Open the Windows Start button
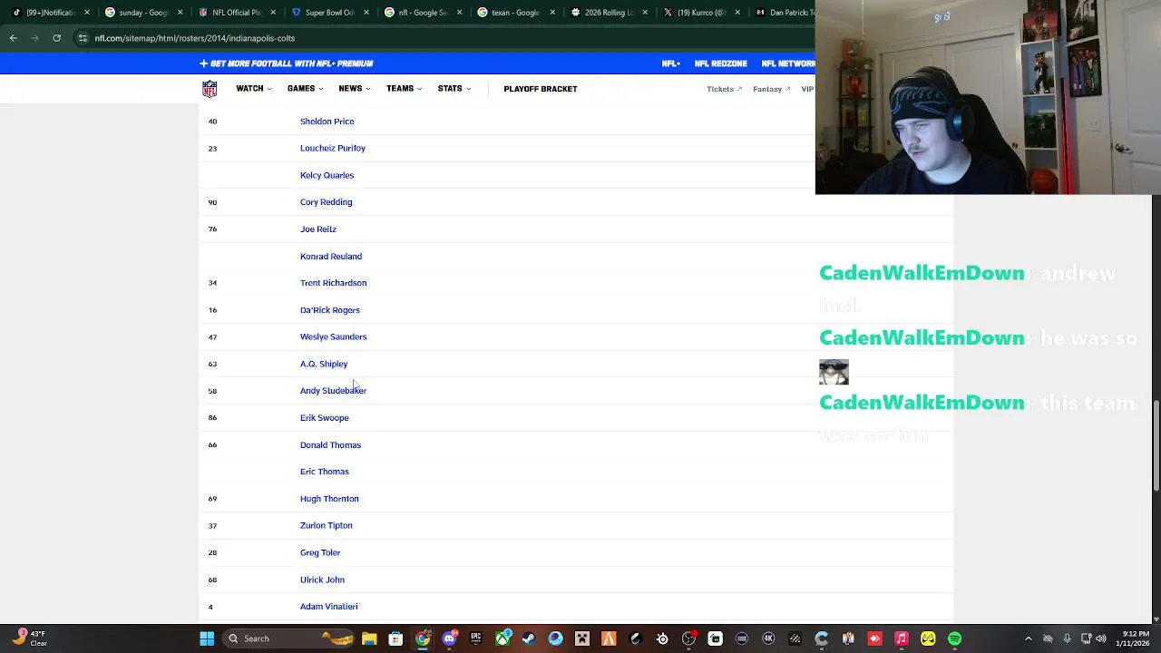Viewport: 1161px width, 653px height. pyautogui.click(x=207, y=638)
